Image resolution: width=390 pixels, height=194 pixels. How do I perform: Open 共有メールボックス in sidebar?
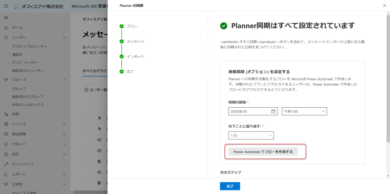(x=28, y=105)
